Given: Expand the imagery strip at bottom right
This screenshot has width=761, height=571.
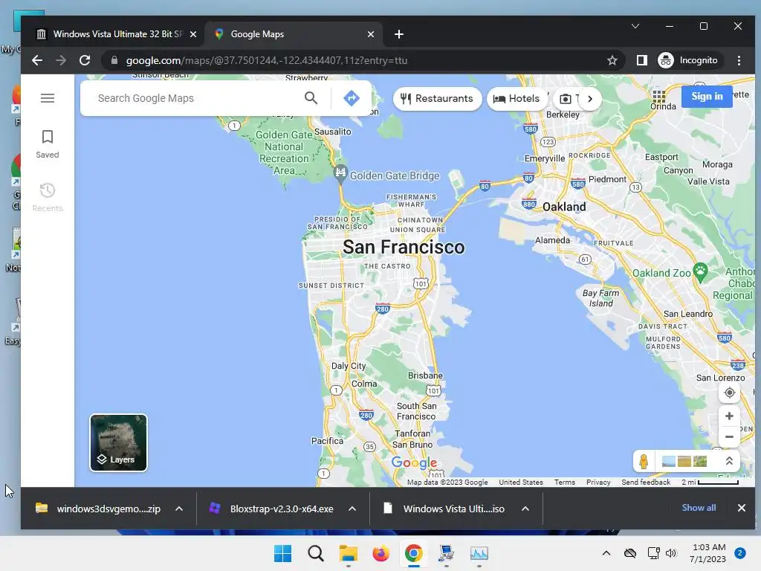Looking at the screenshot, I should click(728, 461).
